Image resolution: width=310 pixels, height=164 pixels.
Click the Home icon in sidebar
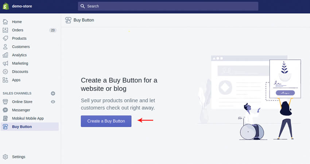5,22
